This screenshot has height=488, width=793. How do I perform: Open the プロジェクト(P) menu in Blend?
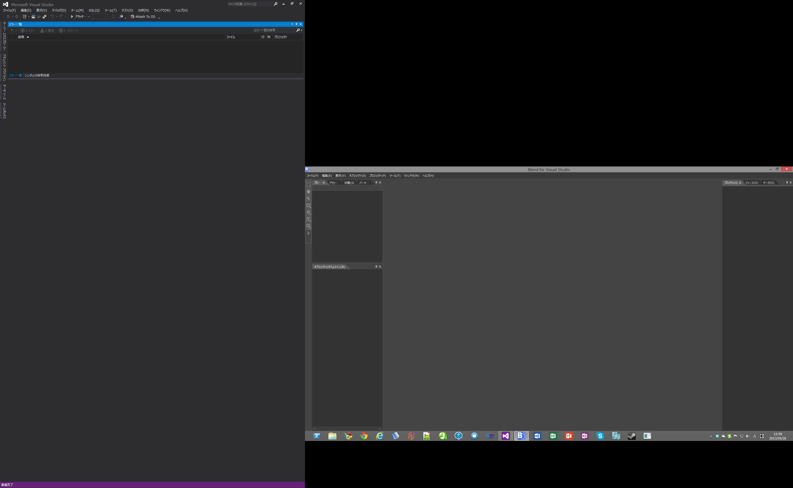click(x=378, y=176)
